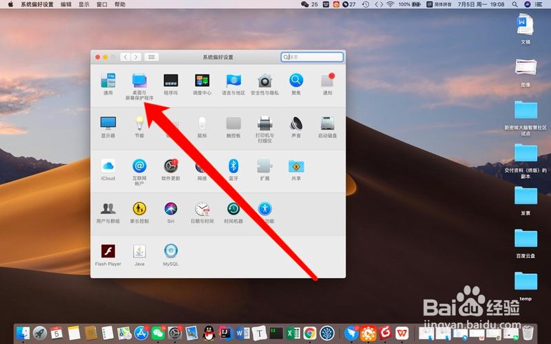Click the back navigation arrow
551x344 pixels.
[125, 57]
